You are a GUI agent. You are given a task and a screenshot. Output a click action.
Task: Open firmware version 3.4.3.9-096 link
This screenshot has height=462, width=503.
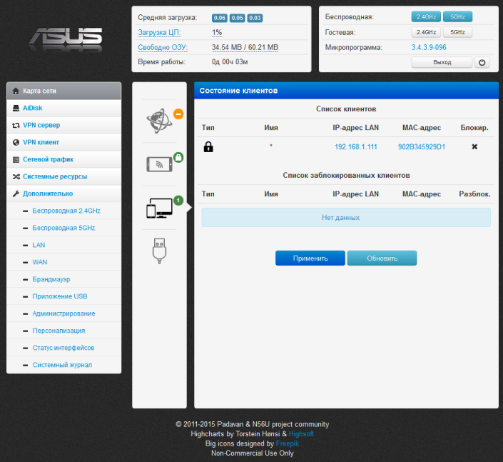429,47
